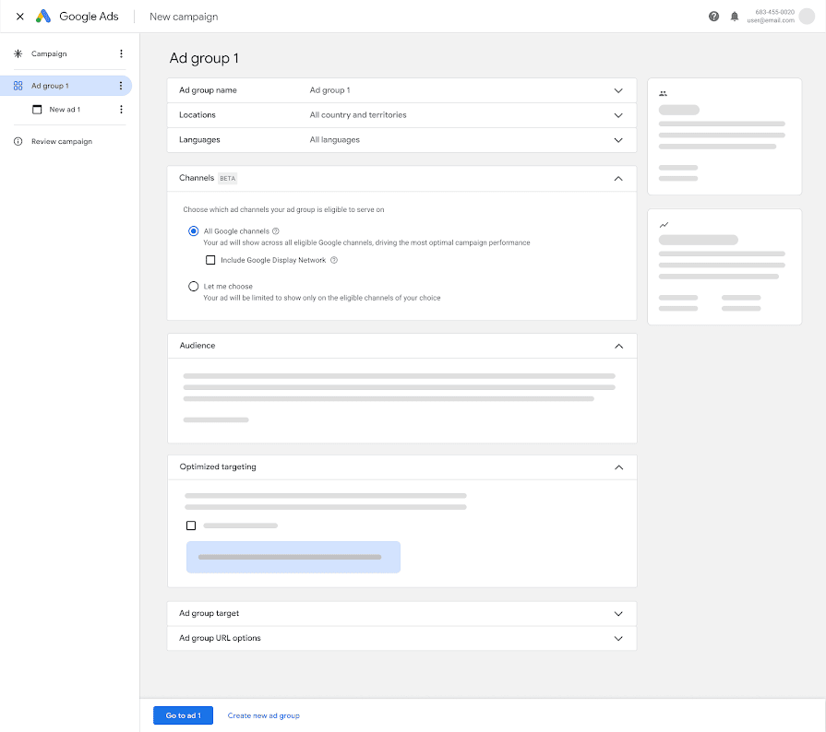This screenshot has height=732, width=826.
Task: Open the help question mark icon
Action: (x=713, y=17)
